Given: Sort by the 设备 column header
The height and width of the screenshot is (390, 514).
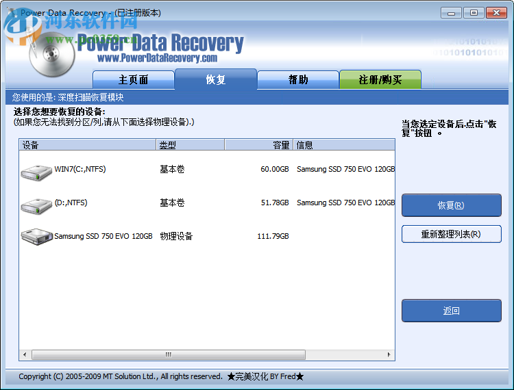Looking at the screenshot, I should pyautogui.click(x=88, y=144).
